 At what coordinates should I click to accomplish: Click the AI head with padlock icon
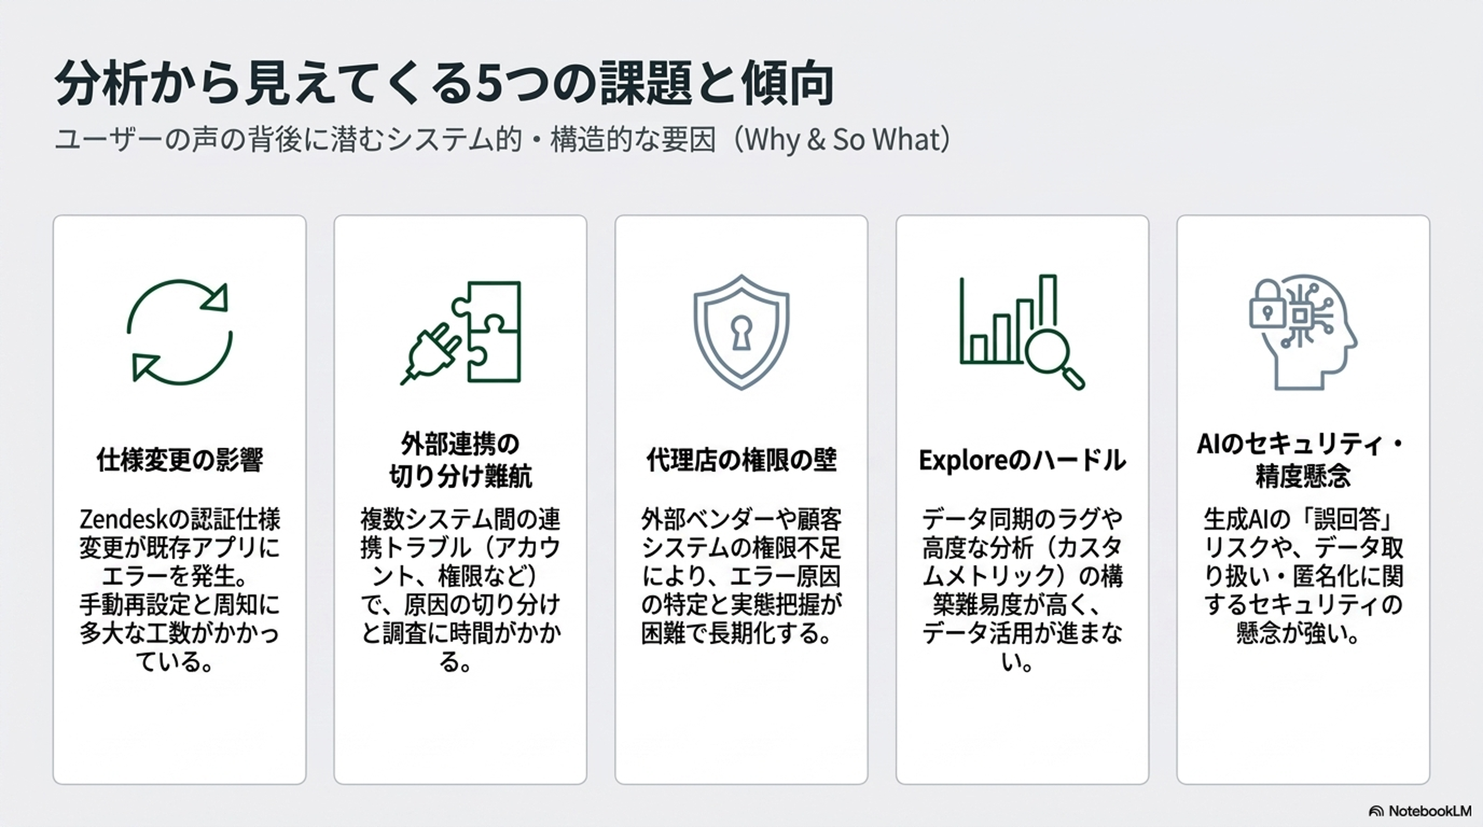tap(1303, 332)
